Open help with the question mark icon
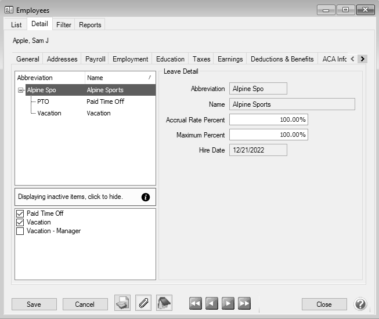The width and height of the screenshot is (379, 319). pos(360,304)
